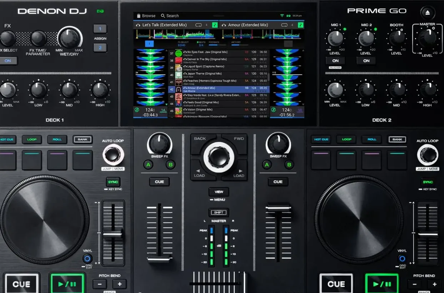The height and width of the screenshot is (293, 444).
Task: Activate Sweep FX B on the right channel
Action: [289, 165]
